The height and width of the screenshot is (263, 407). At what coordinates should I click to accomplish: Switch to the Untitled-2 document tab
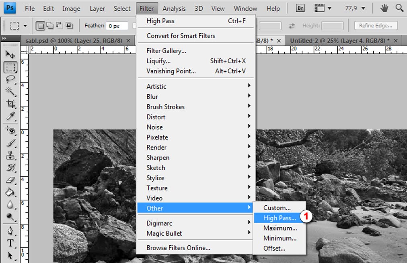[339, 41]
